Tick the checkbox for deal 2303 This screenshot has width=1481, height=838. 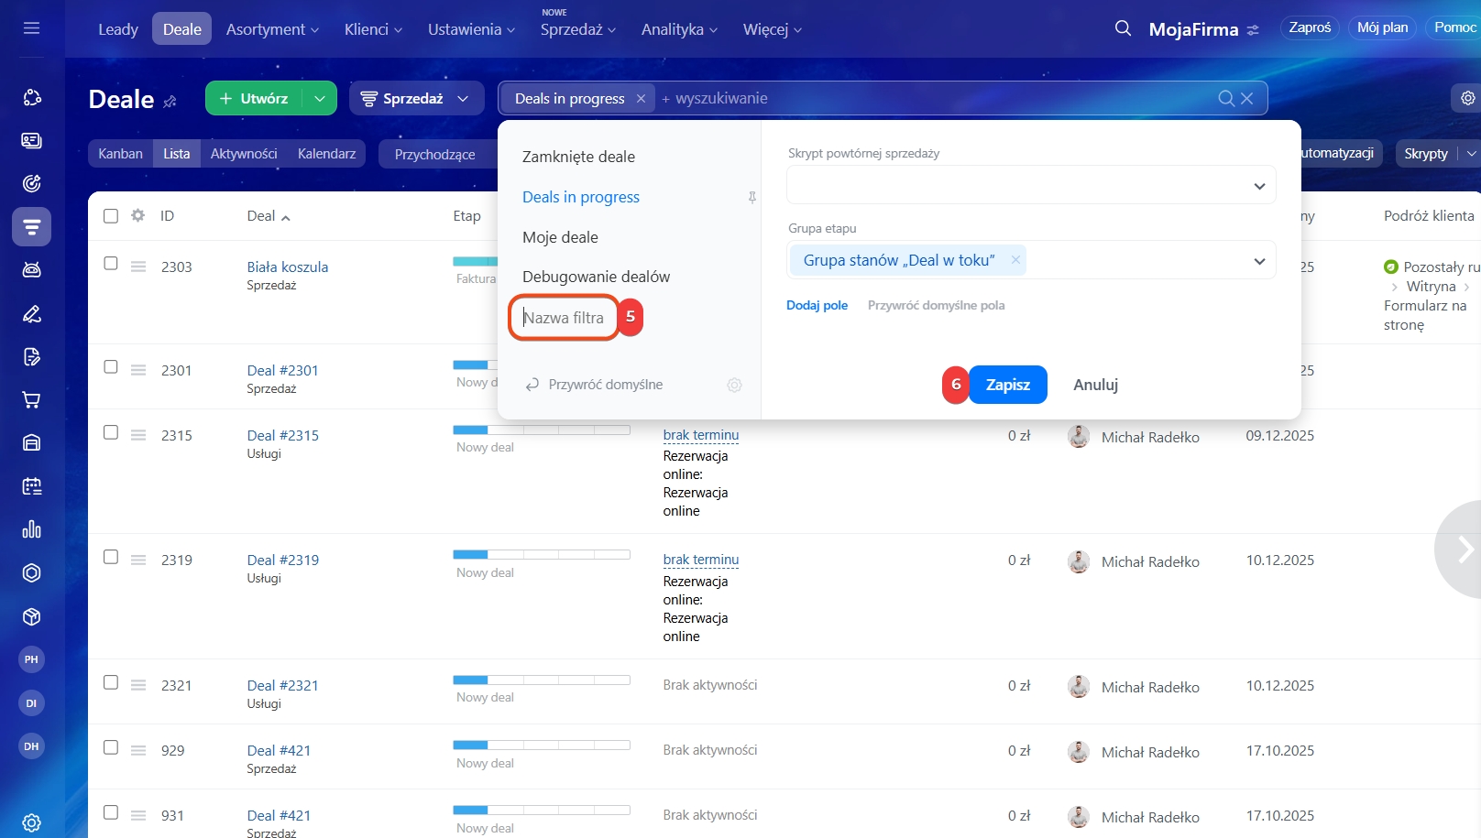(x=111, y=264)
